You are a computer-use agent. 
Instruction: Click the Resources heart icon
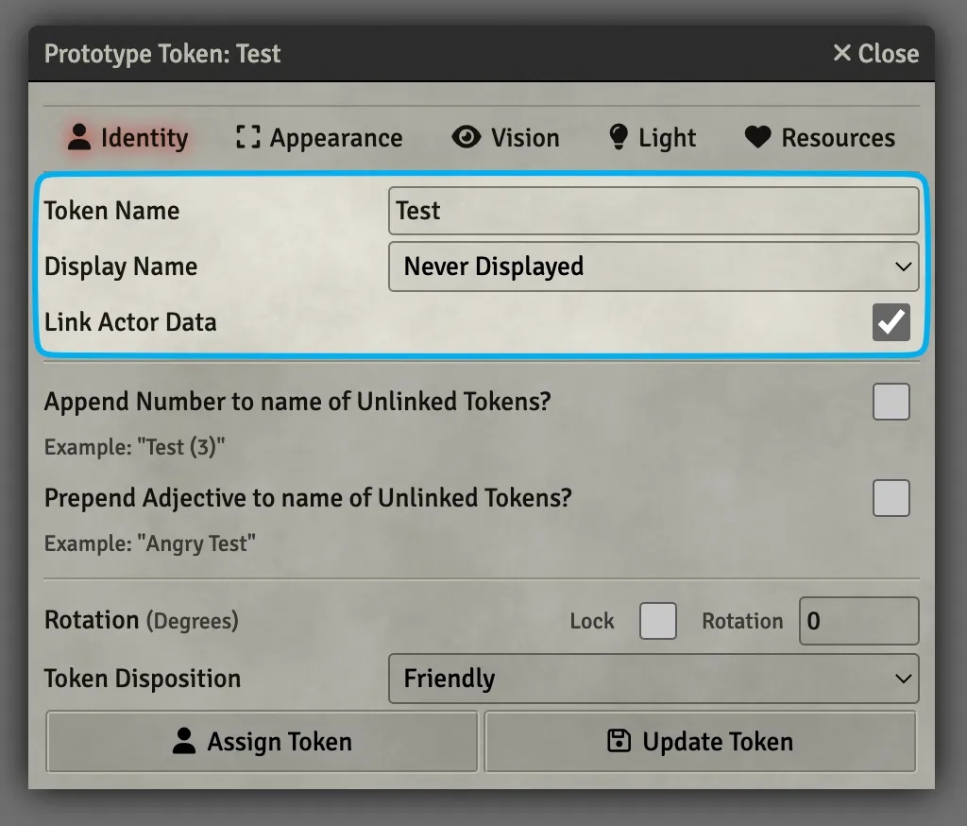point(757,138)
